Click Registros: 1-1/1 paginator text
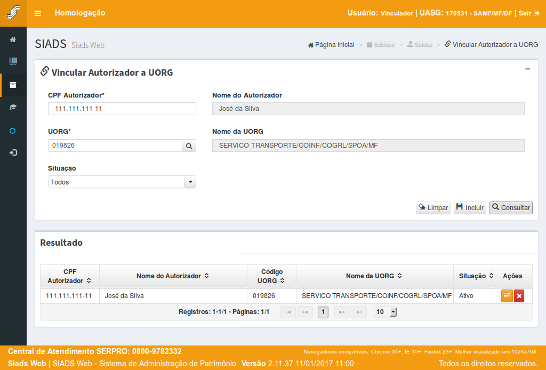This screenshot has width=546, height=370. click(224, 312)
